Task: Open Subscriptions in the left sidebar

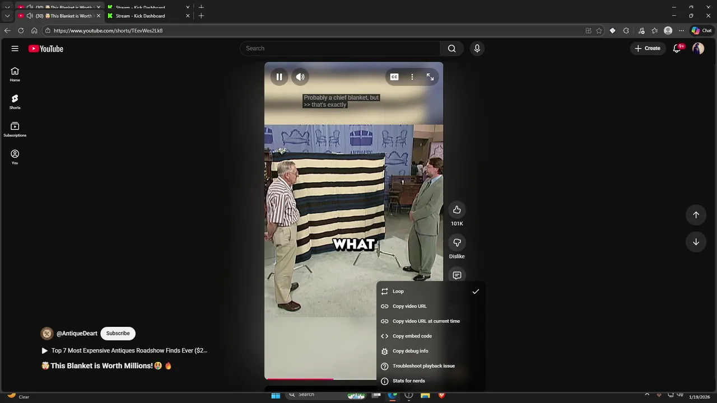Action: (x=15, y=130)
